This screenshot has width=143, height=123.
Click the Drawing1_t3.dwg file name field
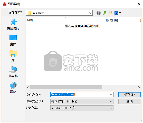coord(82,95)
